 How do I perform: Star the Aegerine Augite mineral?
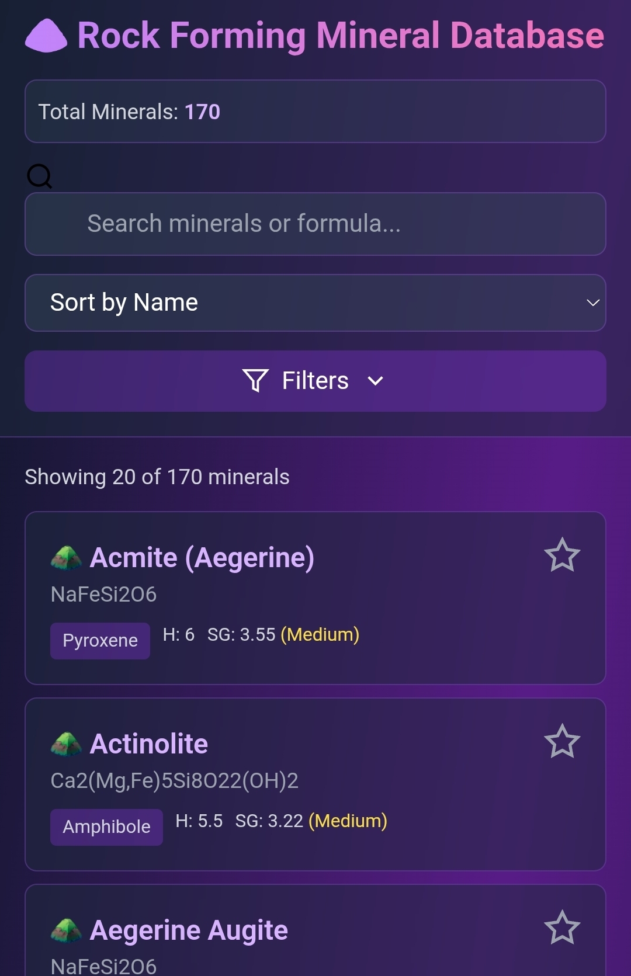(x=562, y=928)
